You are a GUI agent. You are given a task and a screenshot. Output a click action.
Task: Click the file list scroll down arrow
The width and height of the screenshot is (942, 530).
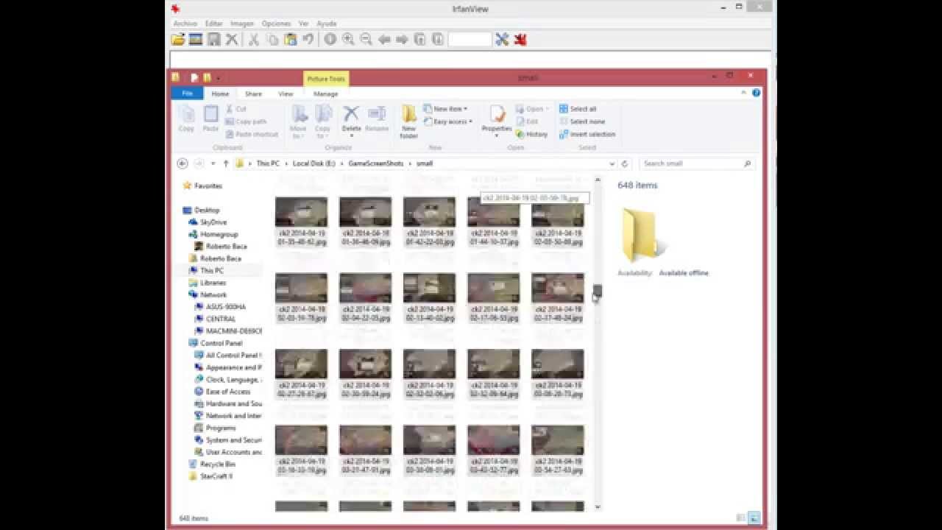(x=598, y=506)
